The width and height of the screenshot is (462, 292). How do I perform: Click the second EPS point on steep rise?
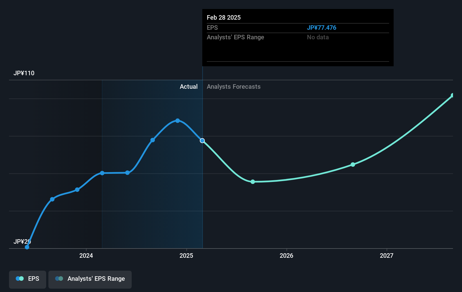(x=52, y=199)
